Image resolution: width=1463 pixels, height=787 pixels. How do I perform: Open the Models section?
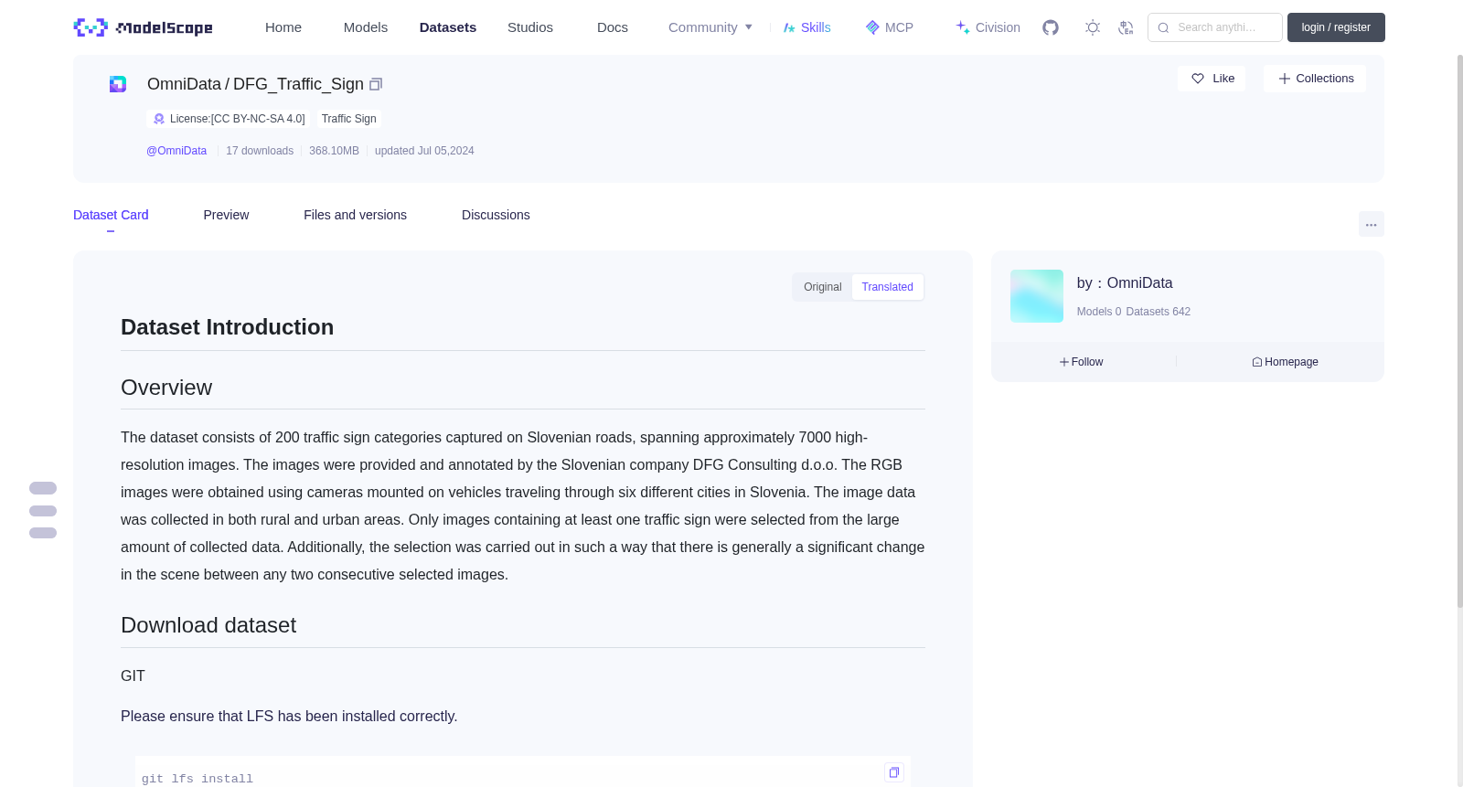366,27
